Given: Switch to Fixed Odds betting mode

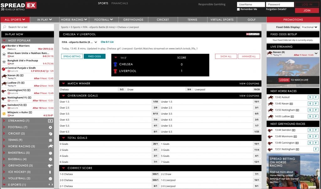Looking at the screenshot, I should [94, 56].
